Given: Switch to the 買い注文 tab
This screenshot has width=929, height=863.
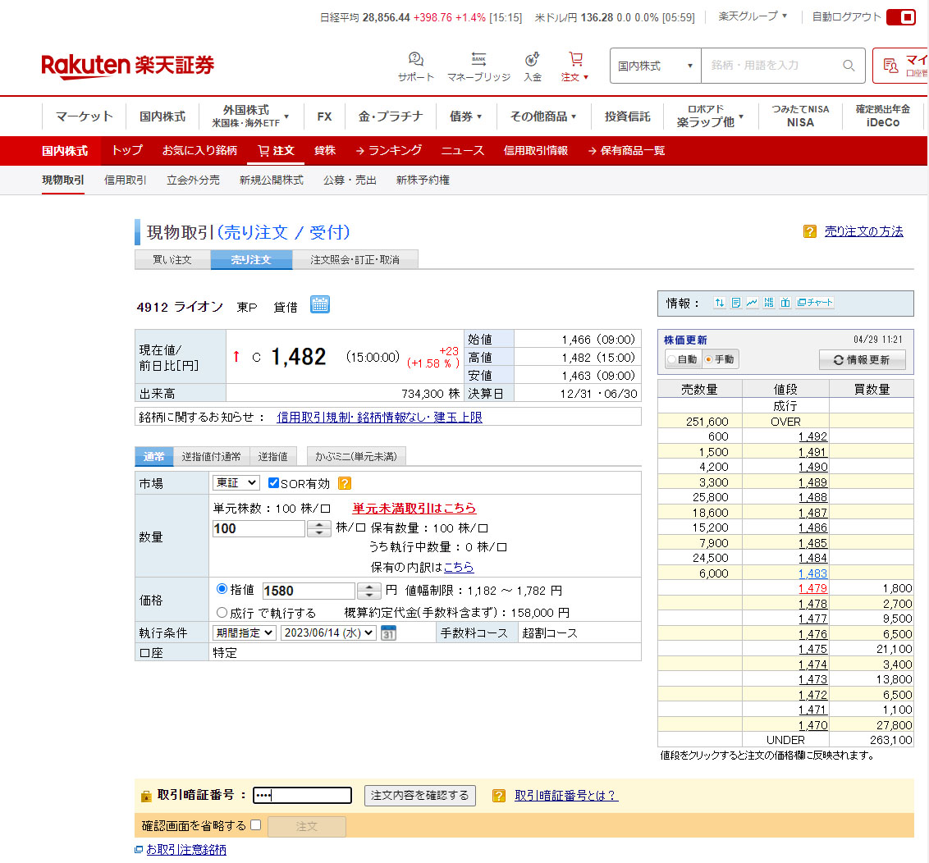Looking at the screenshot, I should pos(172,260).
